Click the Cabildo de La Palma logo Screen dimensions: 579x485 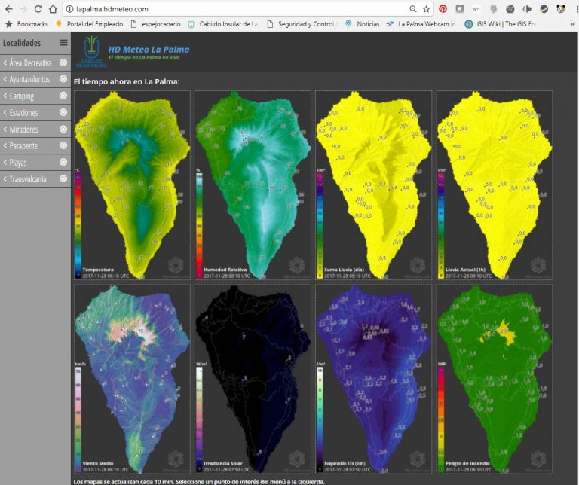click(x=91, y=50)
